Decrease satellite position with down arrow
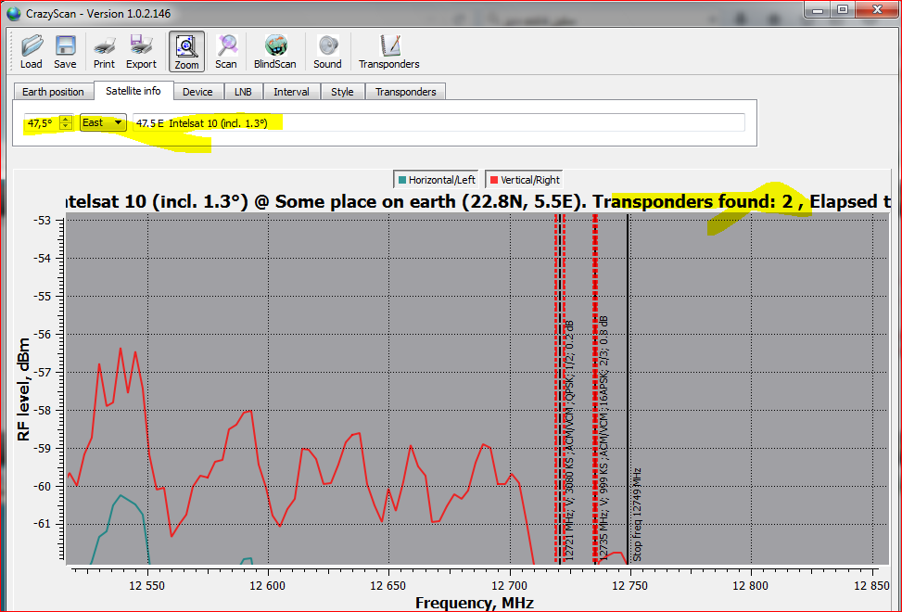 coord(65,127)
